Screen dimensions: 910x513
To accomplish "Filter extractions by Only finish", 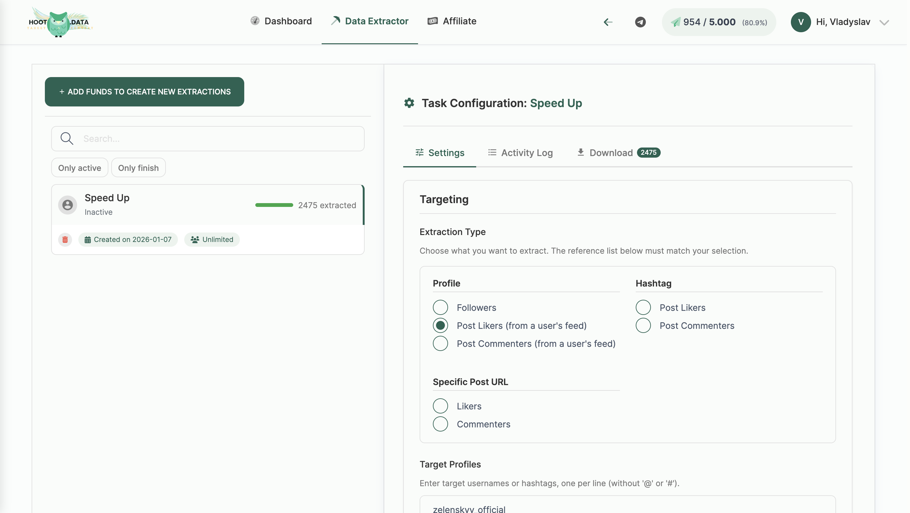I will 138,168.
